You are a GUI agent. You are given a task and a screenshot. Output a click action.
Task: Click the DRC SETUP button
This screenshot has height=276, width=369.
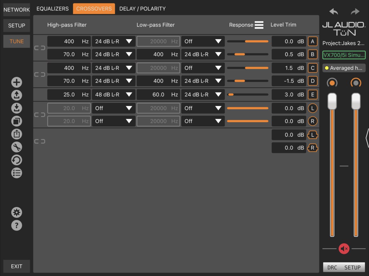coord(344,267)
